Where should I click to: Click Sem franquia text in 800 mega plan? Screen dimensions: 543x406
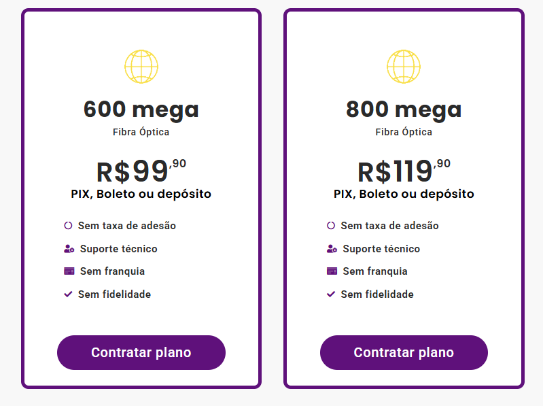[x=375, y=271]
